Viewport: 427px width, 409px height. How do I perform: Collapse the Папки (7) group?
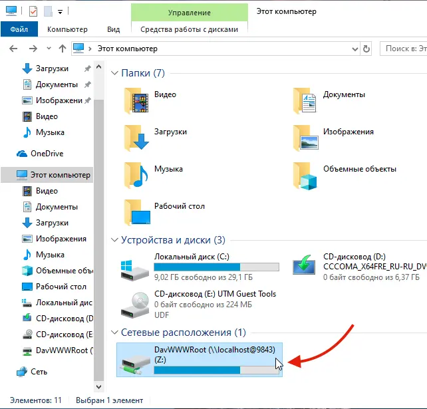click(114, 73)
